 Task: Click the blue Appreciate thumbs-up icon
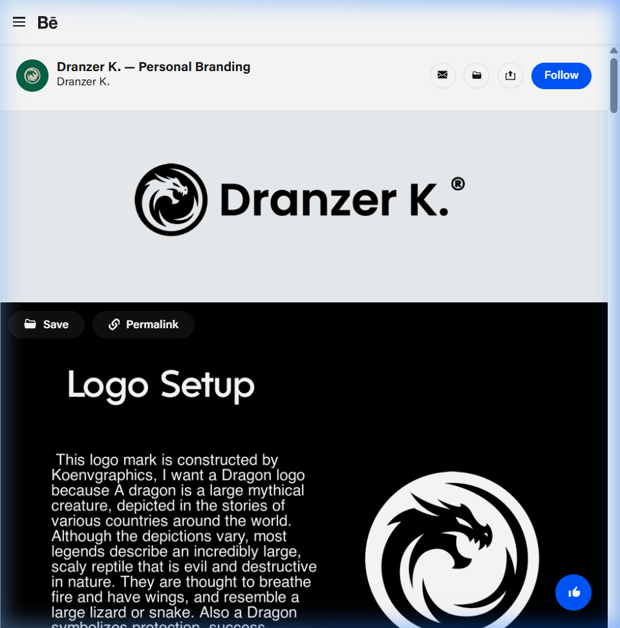click(x=573, y=592)
